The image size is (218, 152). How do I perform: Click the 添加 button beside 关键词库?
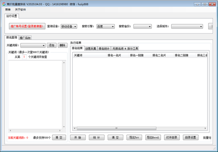52,45
